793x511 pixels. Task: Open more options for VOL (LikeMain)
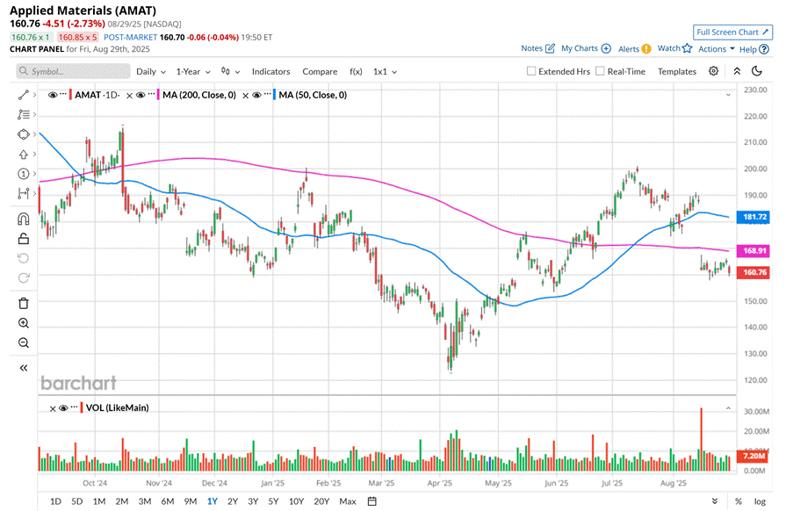click(x=75, y=407)
